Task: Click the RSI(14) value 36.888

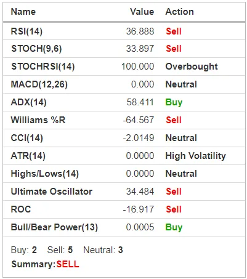Action: coord(140,31)
